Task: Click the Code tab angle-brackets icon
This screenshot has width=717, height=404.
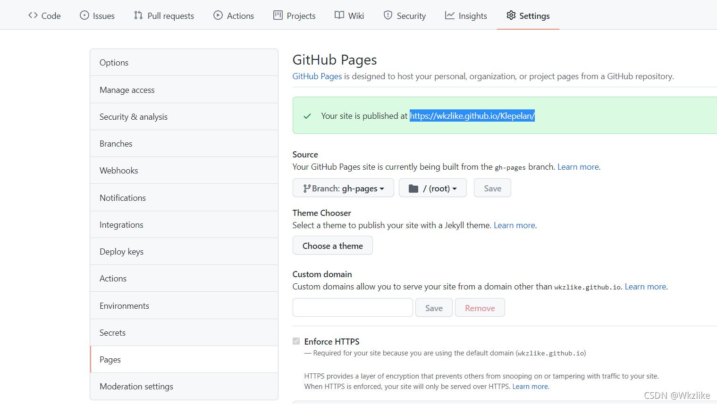Action: tap(33, 15)
